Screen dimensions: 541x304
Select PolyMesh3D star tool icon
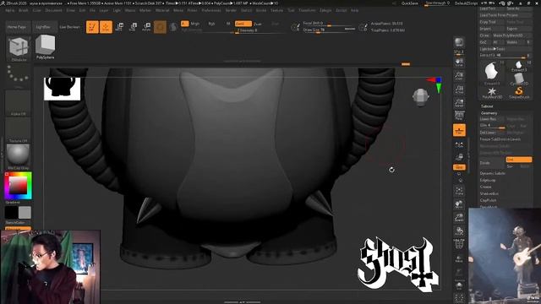[492, 92]
